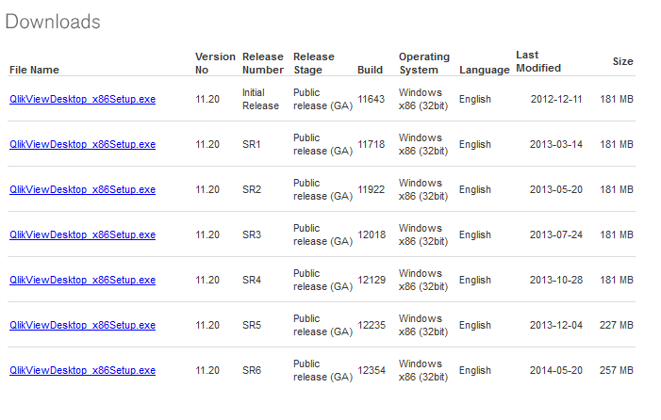Viewport: 661px width, 420px height.
Task: Click the Build column header
Action: click(x=370, y=70)
